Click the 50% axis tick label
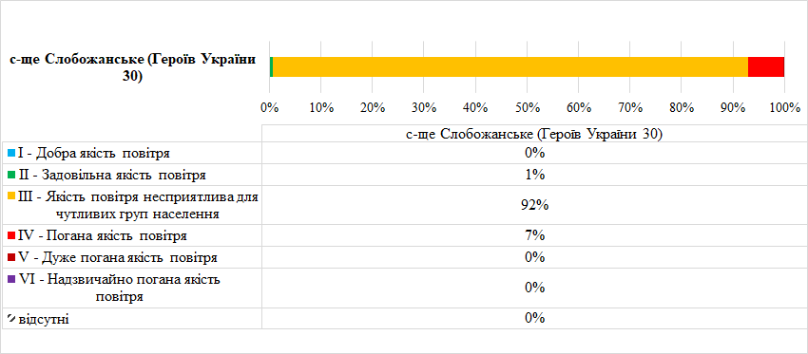Viewport: 808px width, 354px height. (x=527, y=108)
